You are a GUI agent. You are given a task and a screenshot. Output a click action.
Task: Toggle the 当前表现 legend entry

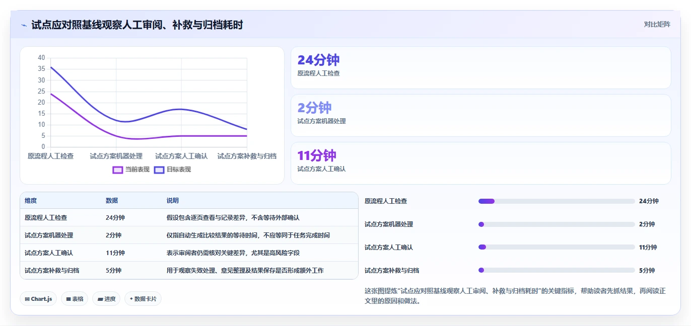131,170
